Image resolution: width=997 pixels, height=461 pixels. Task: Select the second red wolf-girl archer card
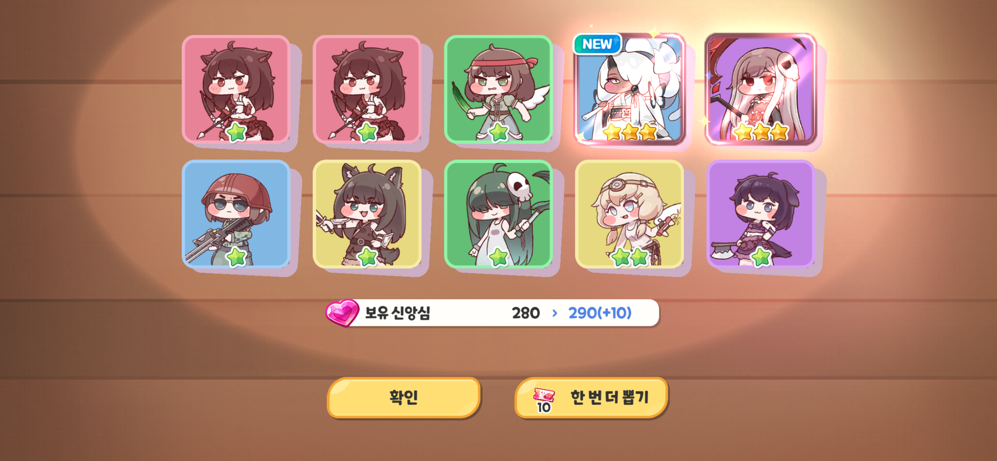pos(367,89)
